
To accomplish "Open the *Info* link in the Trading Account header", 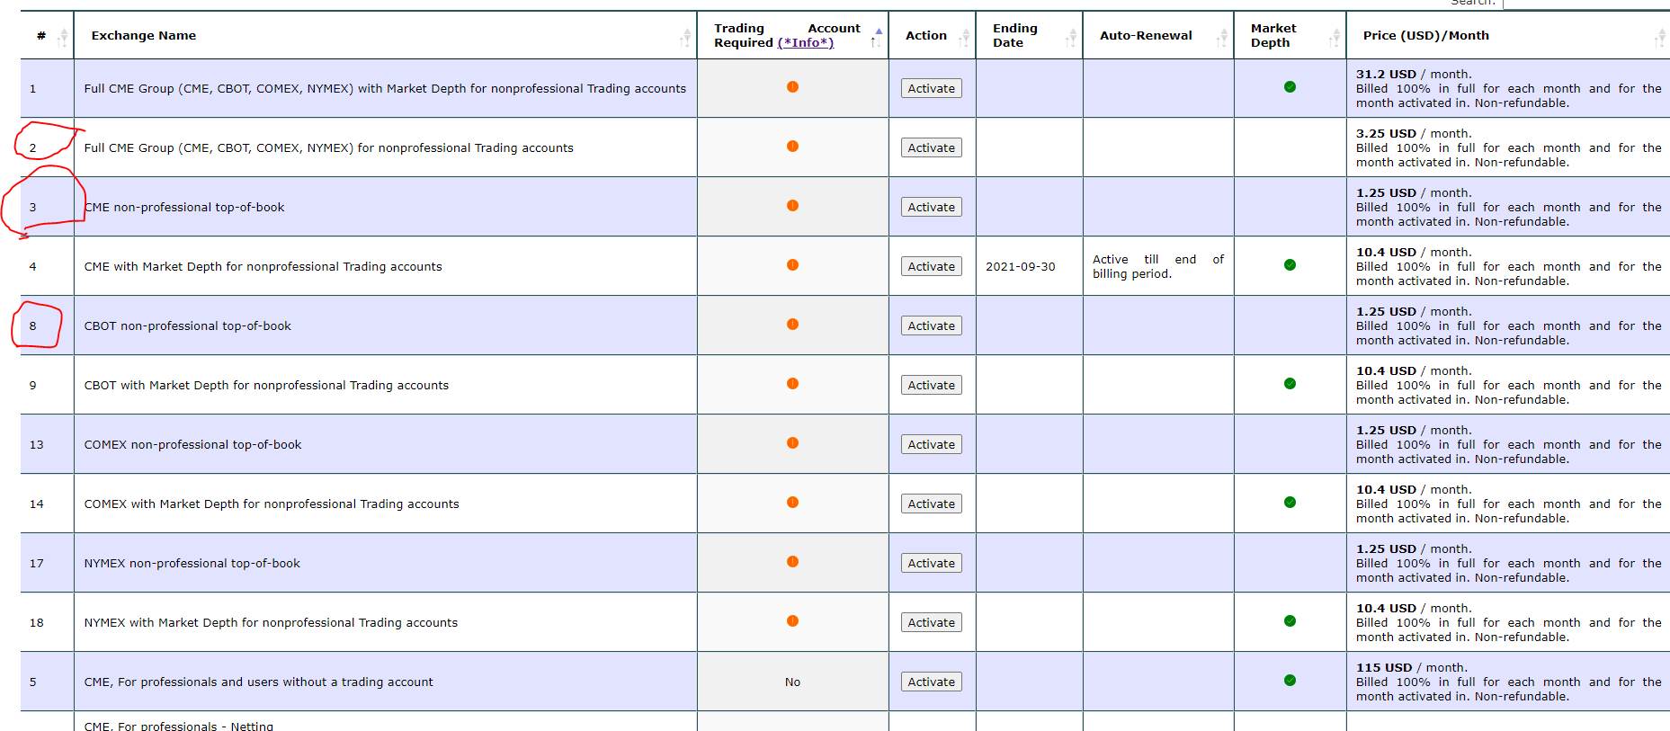I will tap(806, 43).
